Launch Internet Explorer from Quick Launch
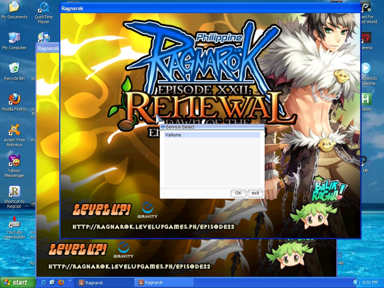This screenshot has width=384, height=288. tap(43, 282)
